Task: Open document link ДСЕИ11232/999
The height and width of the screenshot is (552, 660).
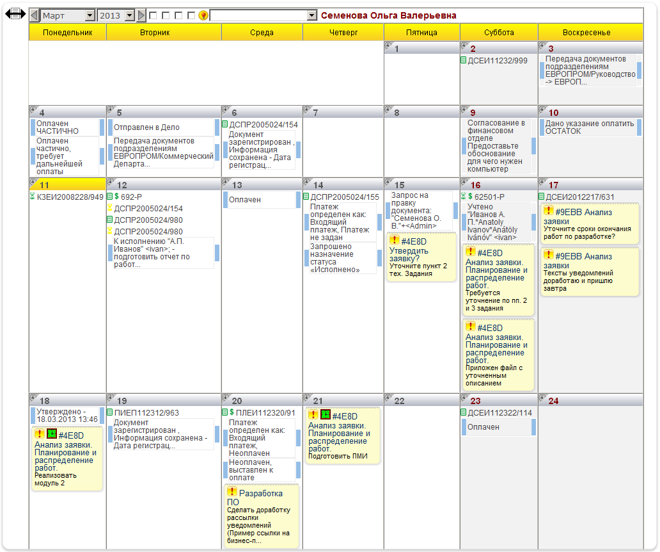Action: click(498, 60)
